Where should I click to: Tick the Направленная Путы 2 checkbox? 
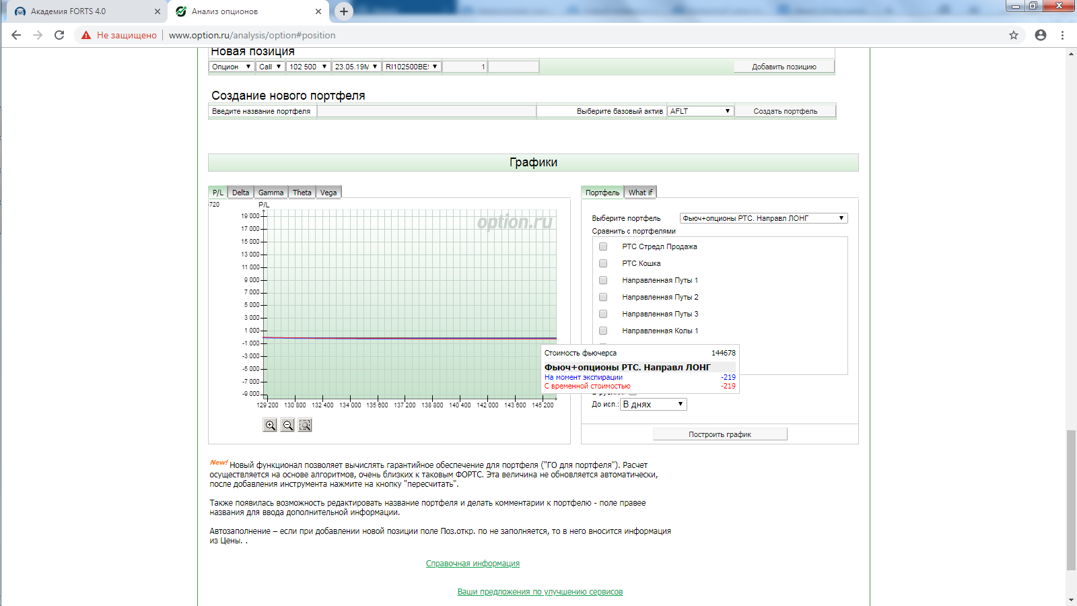603,297
